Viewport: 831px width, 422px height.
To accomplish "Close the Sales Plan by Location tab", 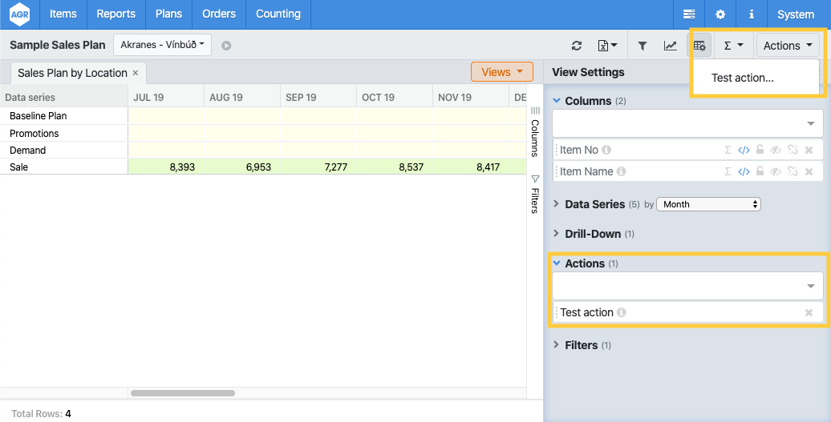I will (135, 73).
